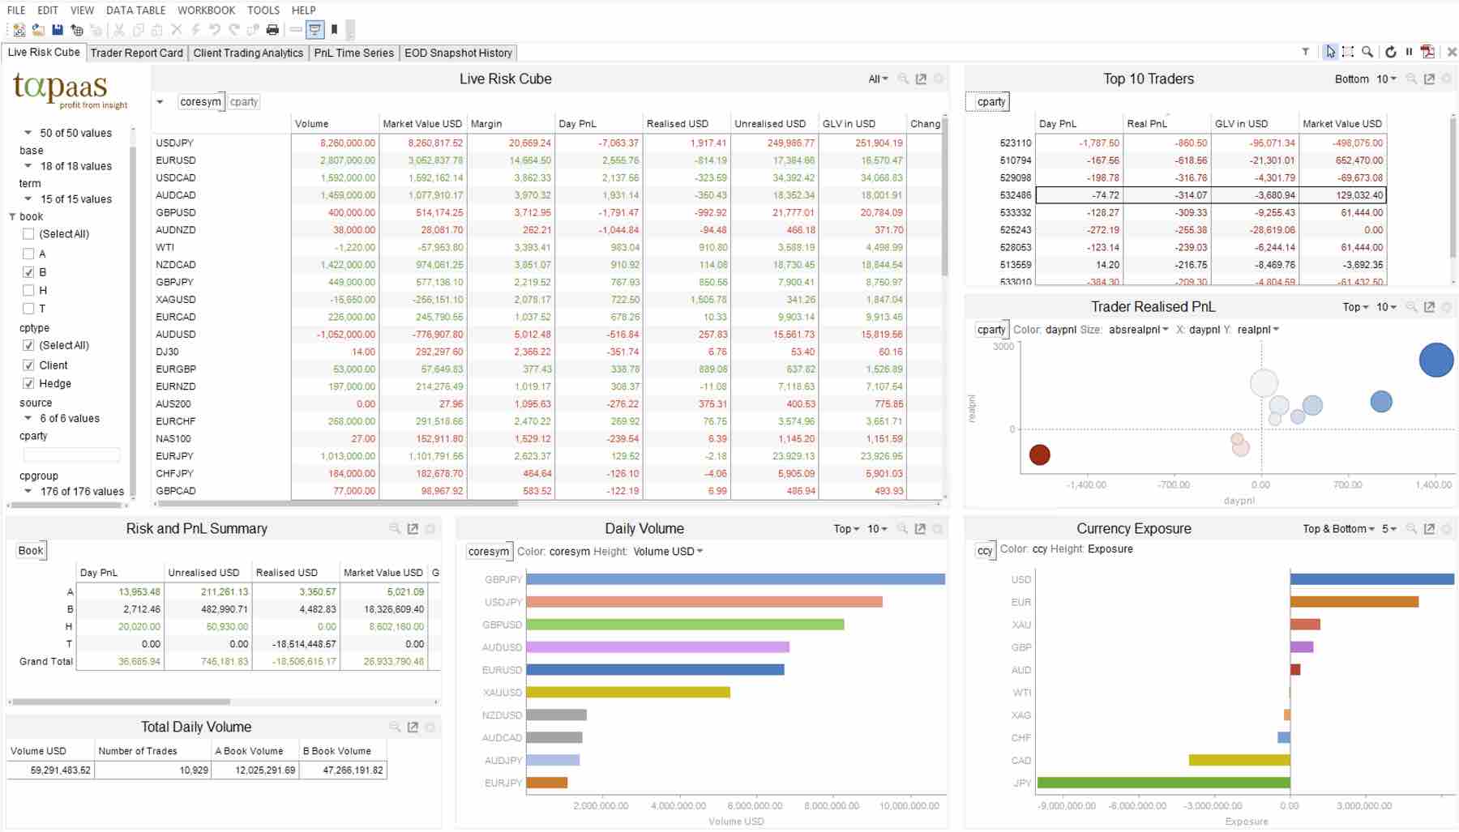Click the print icon in the toolbar
The width and height of the screenshot is (1459, 832).
[272, 30]
